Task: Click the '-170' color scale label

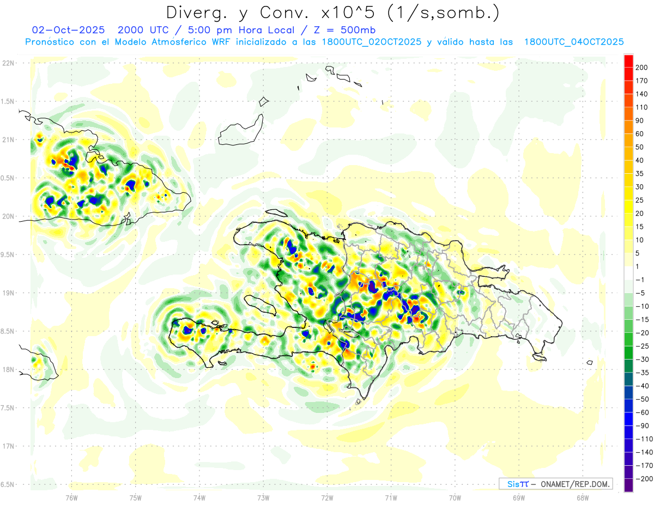Action: [x=644, y=466]
